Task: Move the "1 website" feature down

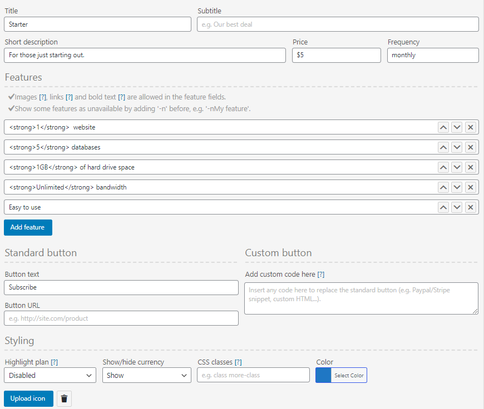Action: [457, 127]
